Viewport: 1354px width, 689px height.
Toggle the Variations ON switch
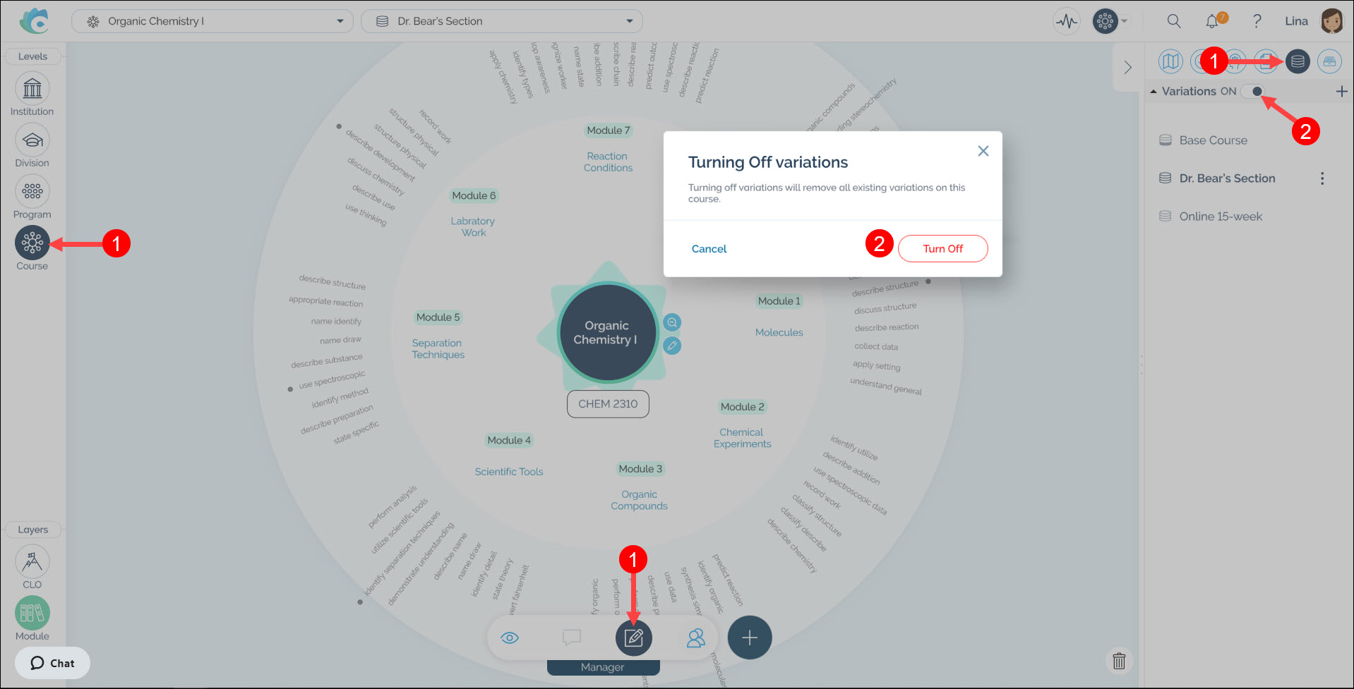point(1253,92)
